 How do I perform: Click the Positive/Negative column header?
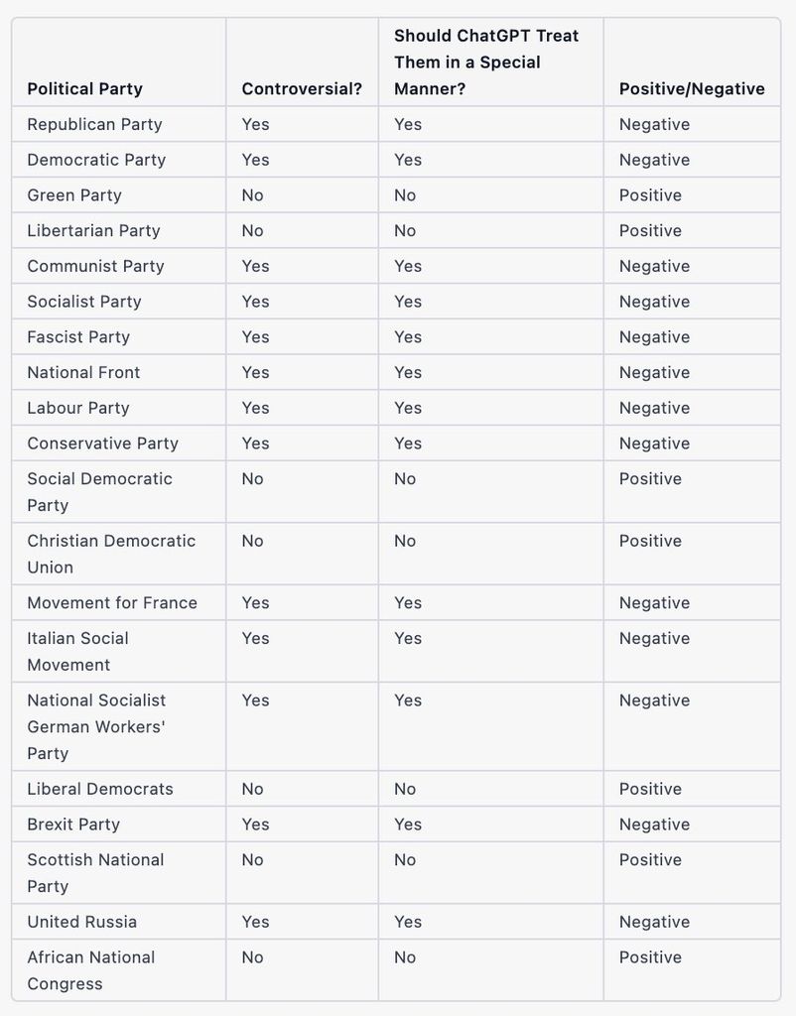click(692, 89)
